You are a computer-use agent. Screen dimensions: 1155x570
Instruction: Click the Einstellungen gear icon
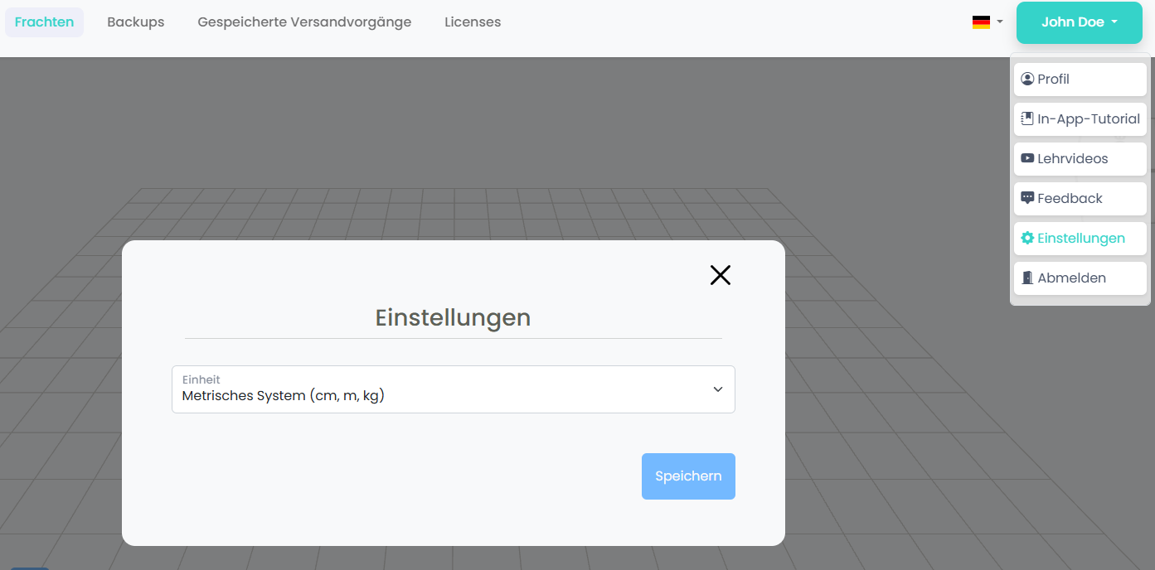(x=1027, y=239)
